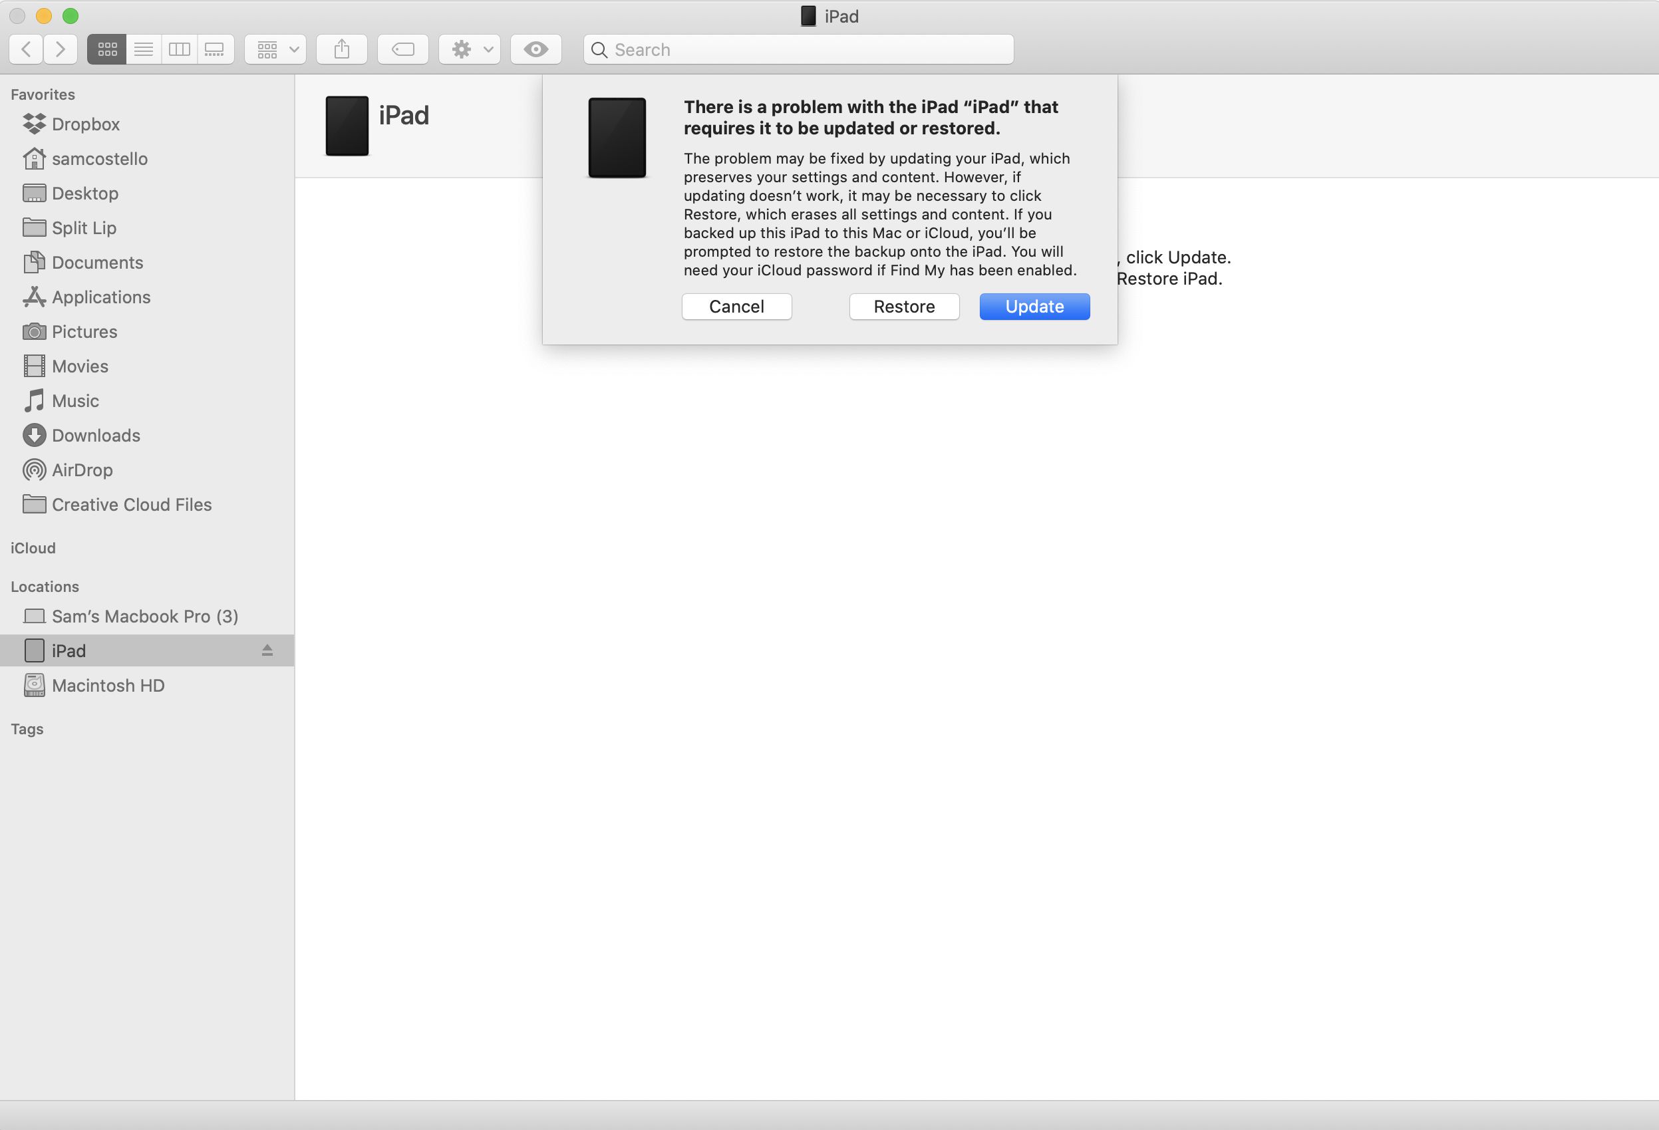Screen dimensions: 1659x1130
Task: Select the cover flow view icon
Action: point(214,49)
